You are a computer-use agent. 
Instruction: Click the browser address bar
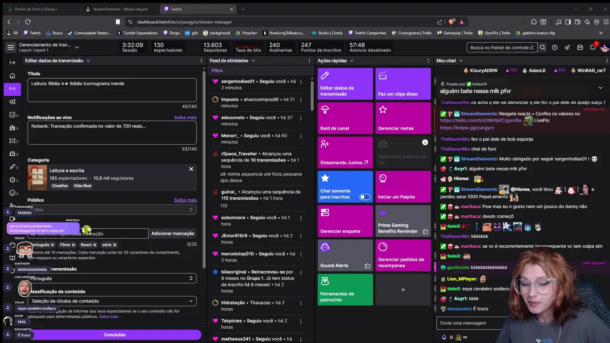[x=281, y=22]
